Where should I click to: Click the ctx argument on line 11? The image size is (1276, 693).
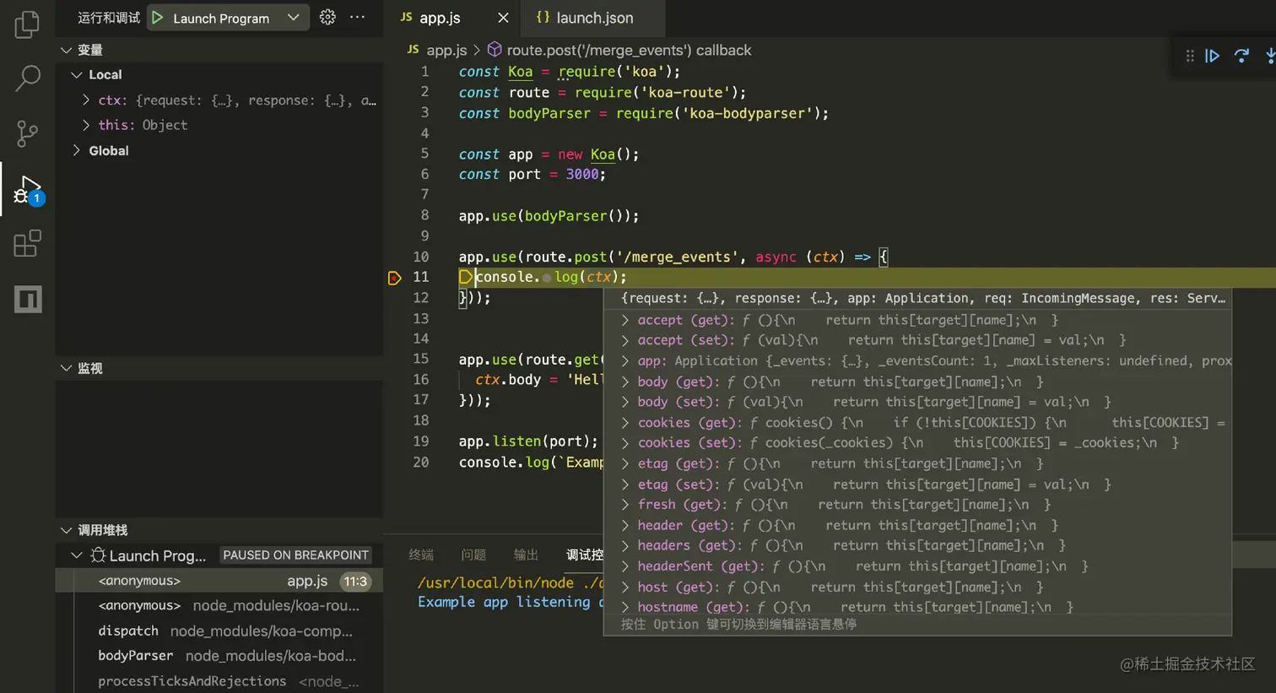pos(598,277)
